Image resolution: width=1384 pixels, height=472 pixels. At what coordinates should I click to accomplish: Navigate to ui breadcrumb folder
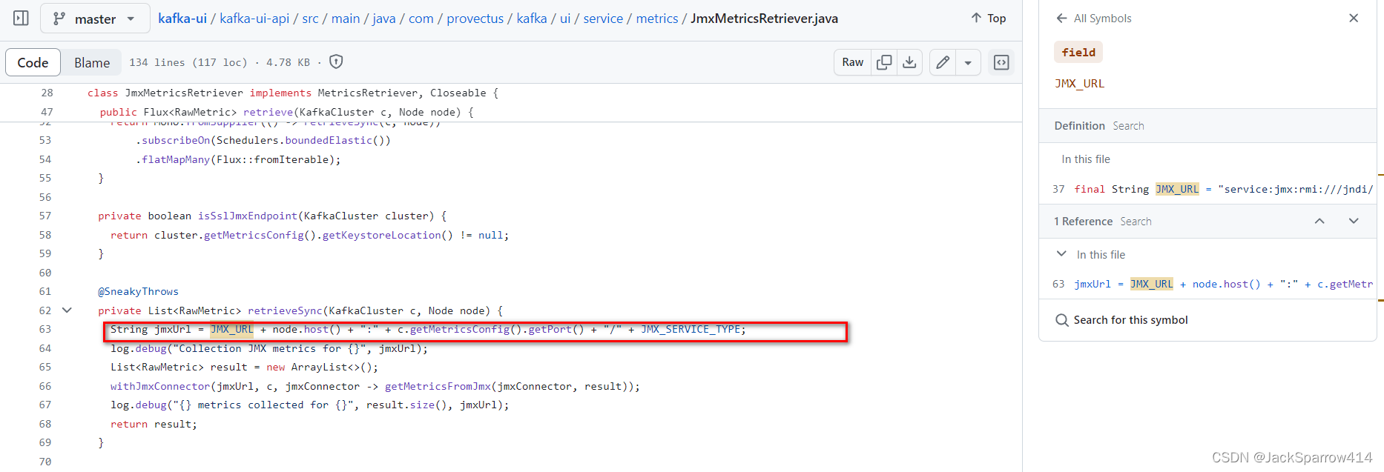pos(565,19)
